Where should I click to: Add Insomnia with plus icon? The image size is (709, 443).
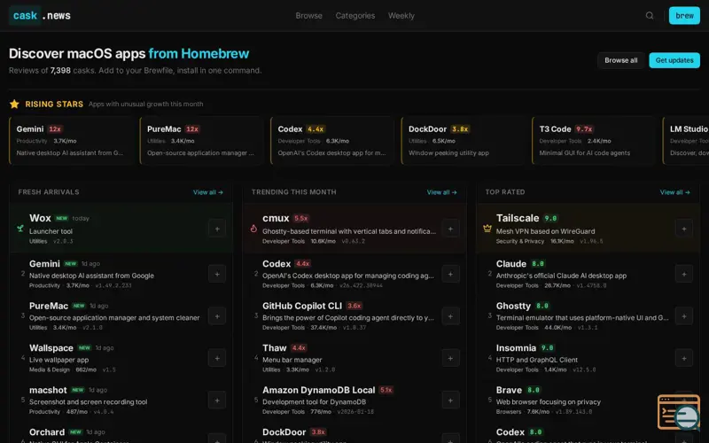pyautogui.click(x=684, y=358)
